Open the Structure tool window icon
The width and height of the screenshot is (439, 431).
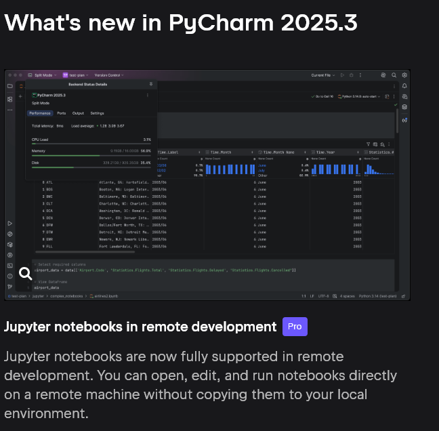(x=10, y=99)
